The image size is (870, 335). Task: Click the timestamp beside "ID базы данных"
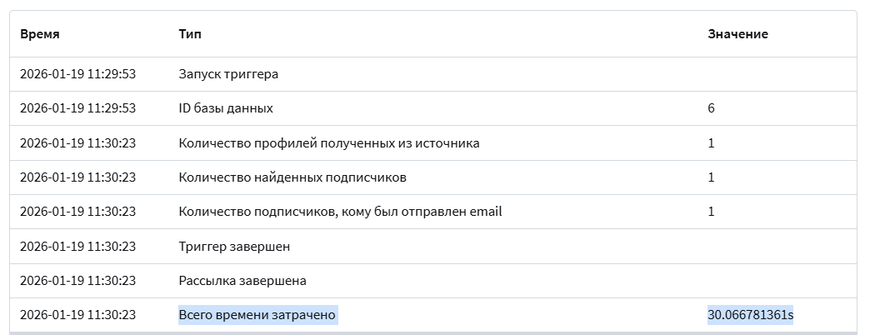click(x=77, y=108)
